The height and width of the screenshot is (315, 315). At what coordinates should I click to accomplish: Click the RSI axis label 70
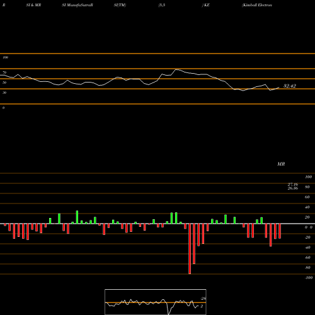pos(4,72)
